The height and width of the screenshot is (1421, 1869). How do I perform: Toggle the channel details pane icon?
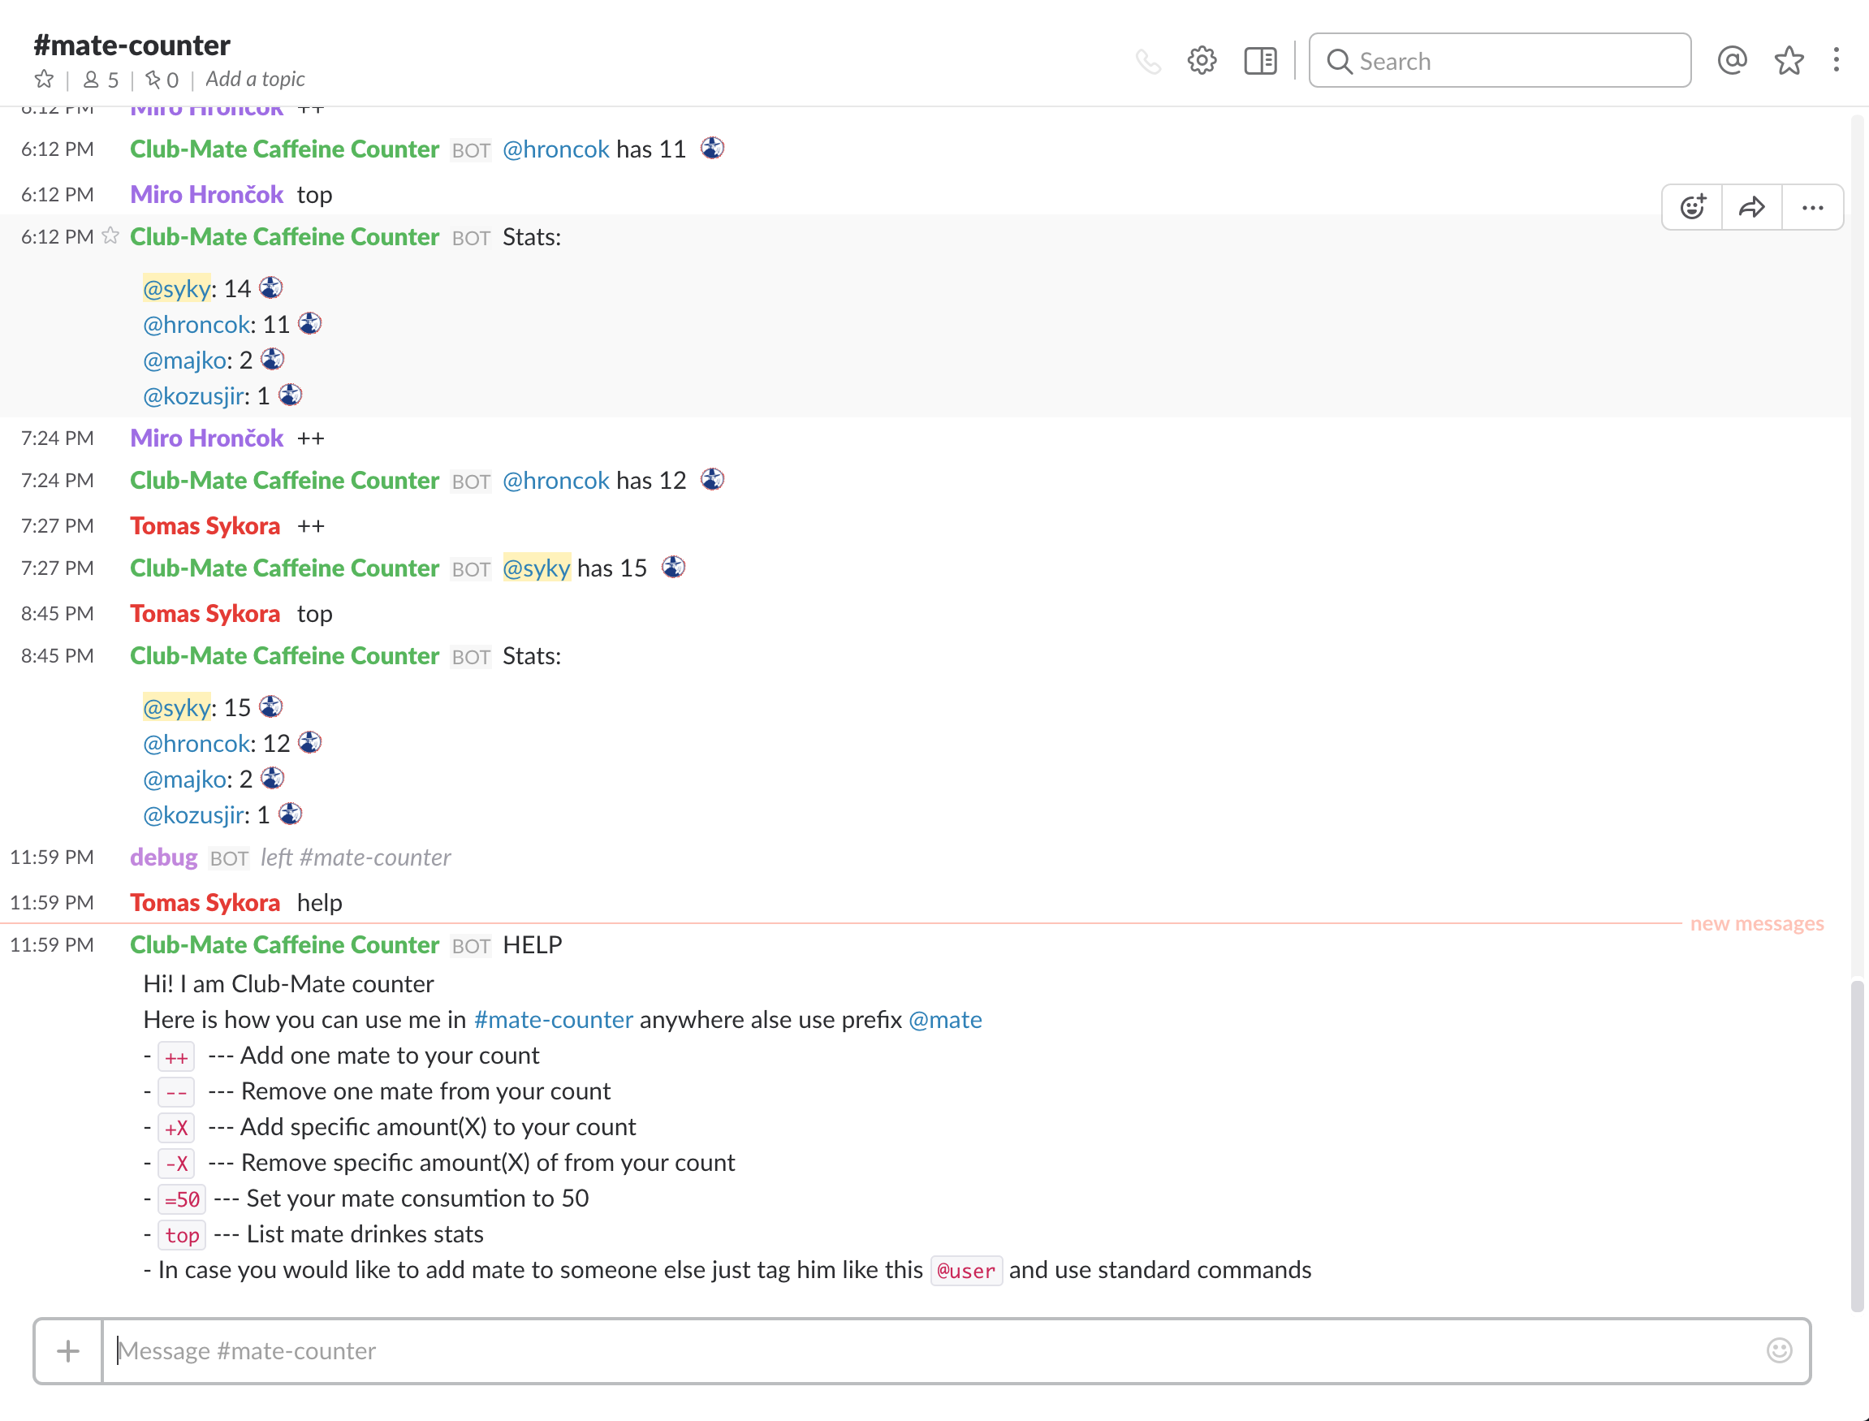1260,61
